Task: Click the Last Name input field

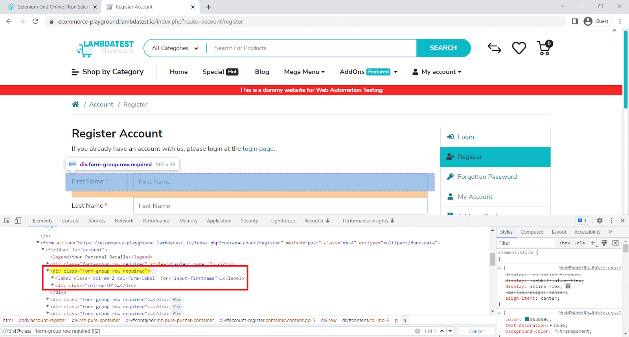Action: tap(280, 206)
